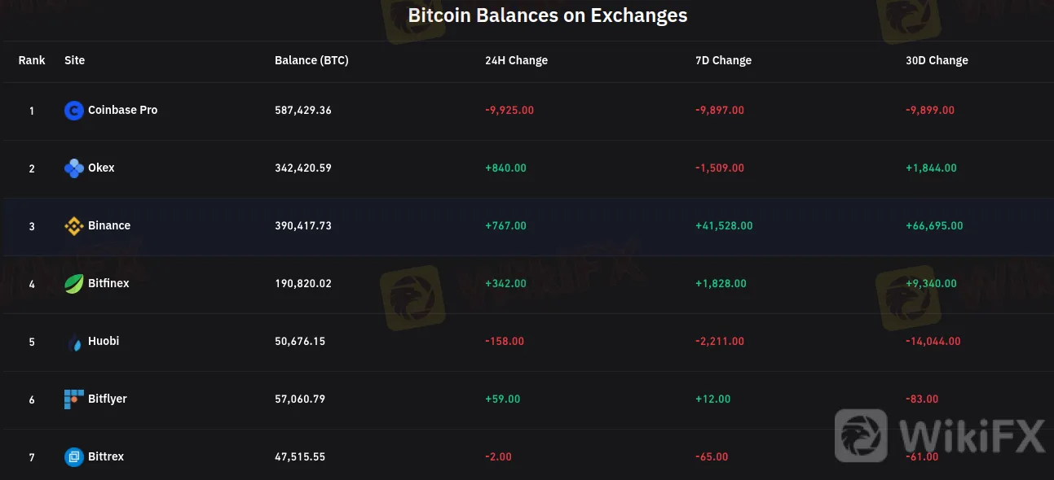The width and height of the screenshot is (1054, 480).
Task: Click the Bittrex logo icon
Action: point(74,457)
